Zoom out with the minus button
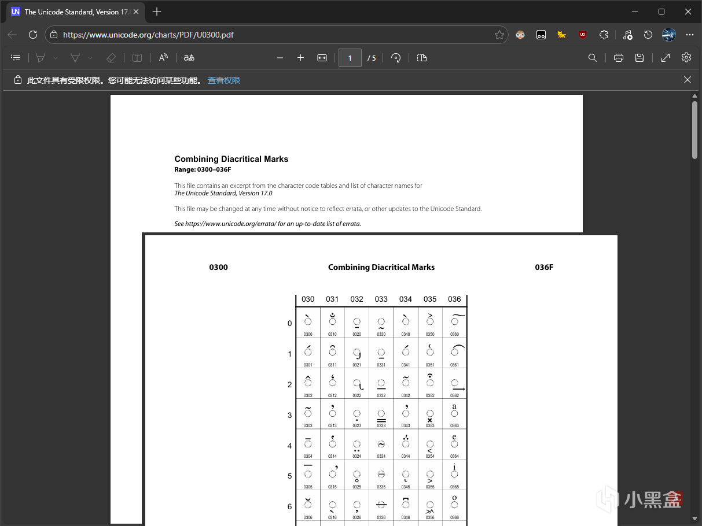 point(280,58)
